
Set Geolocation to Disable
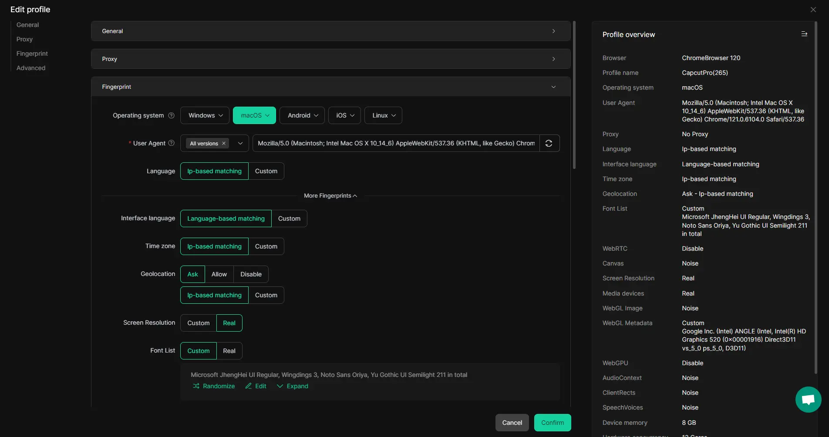pos(251,274)
